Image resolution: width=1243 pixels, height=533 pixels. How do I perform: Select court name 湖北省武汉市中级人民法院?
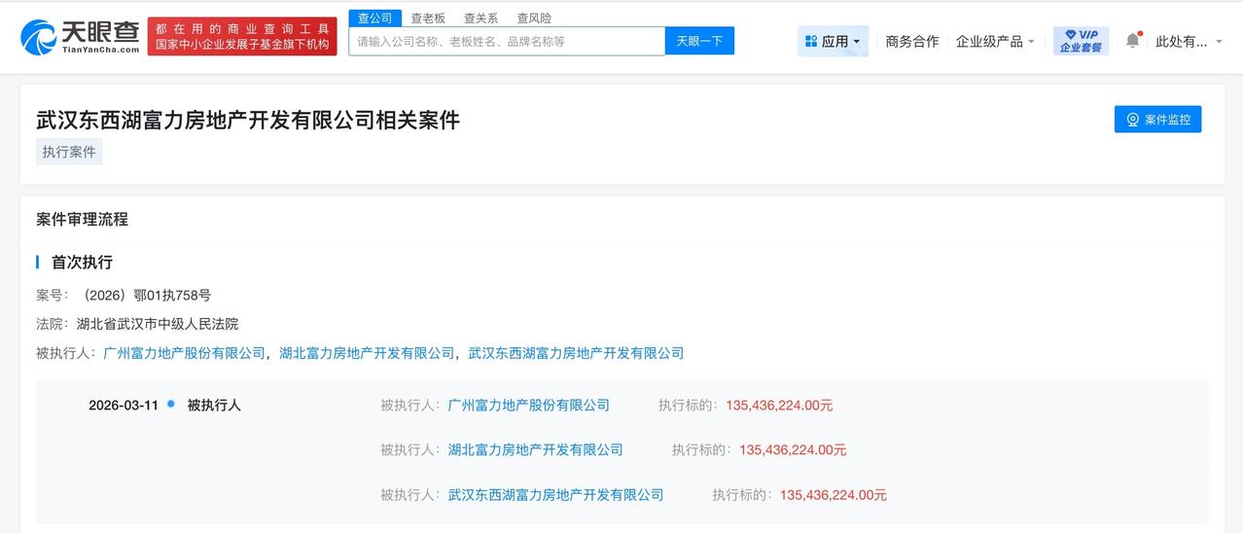point(158,324)
